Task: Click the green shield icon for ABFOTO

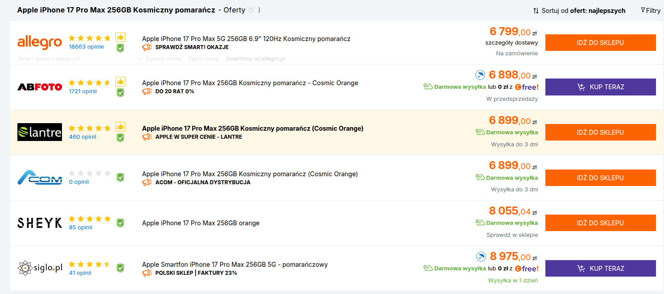Action: click(120, 92)
